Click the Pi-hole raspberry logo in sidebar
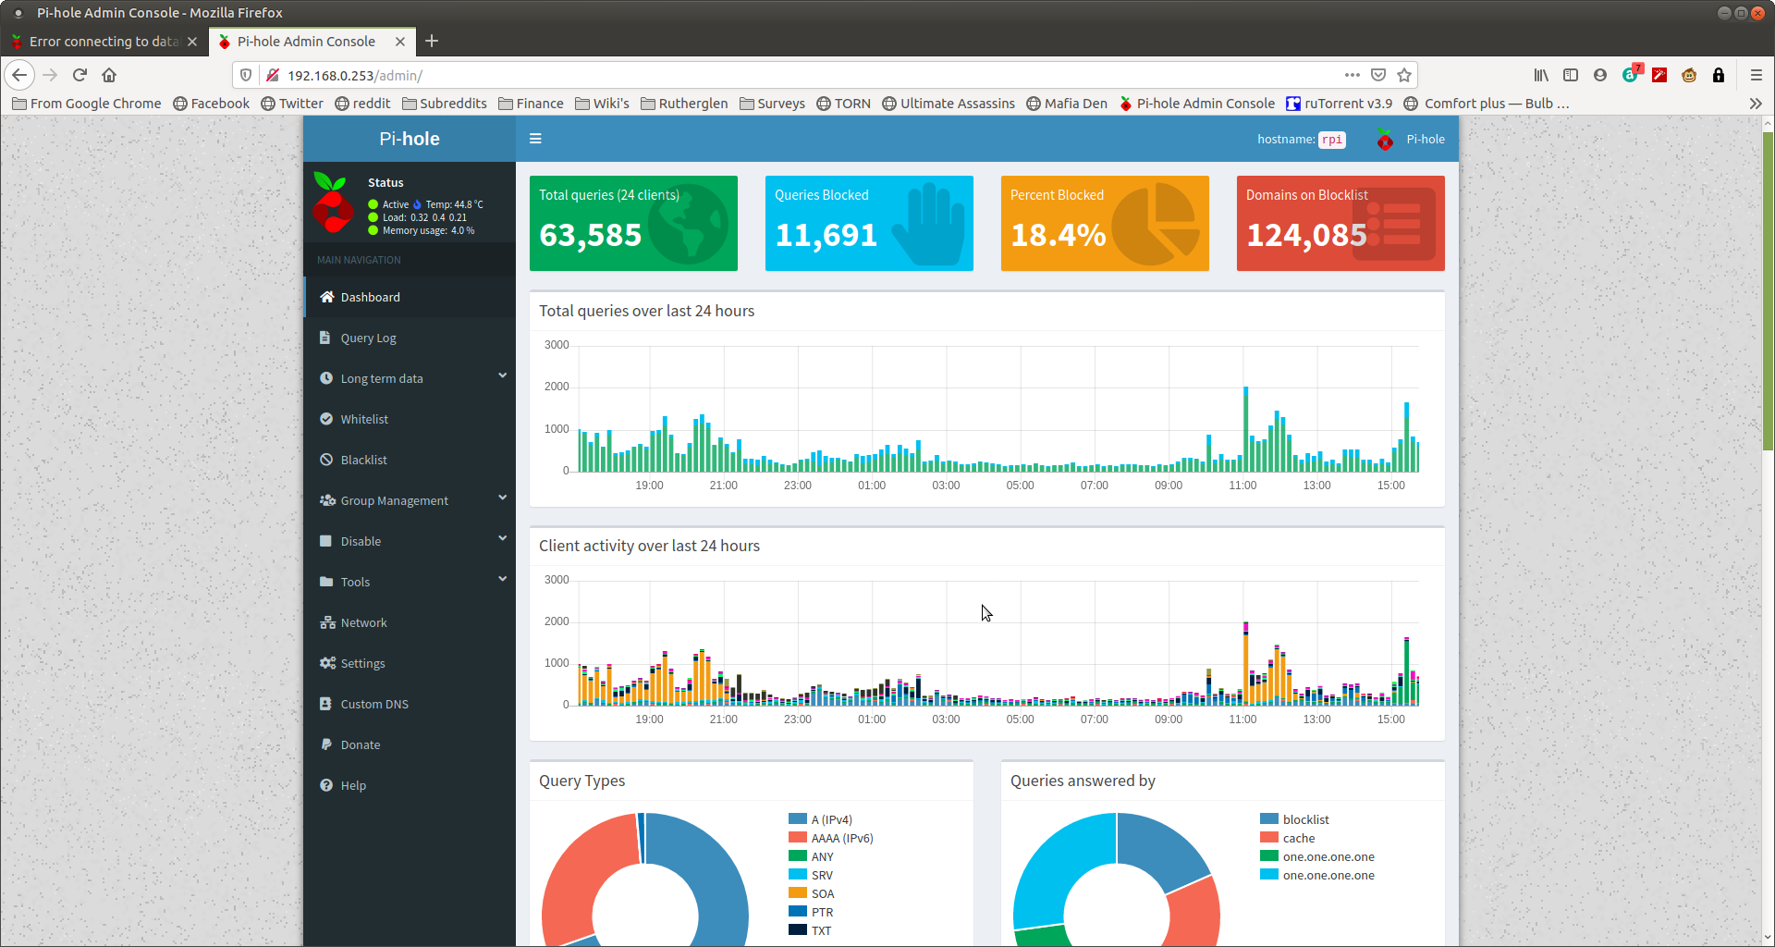The width and height of the screenshot is (1775, 947). tap(333, 202)
